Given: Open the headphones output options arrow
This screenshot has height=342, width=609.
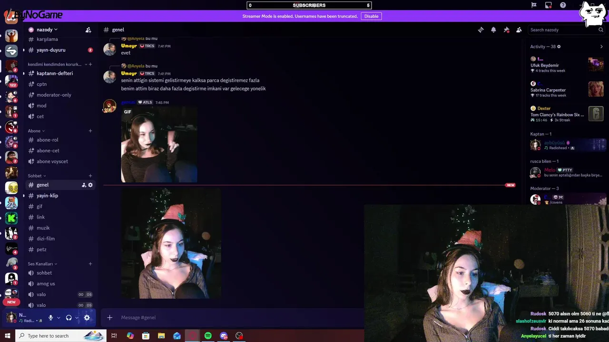Looking at the screenshot, I should pyautogui.click(x=77, y=318).
